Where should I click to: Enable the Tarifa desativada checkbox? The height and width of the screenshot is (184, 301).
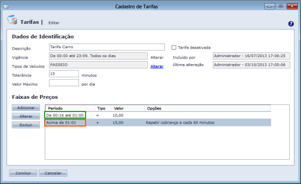pos(174,47)
